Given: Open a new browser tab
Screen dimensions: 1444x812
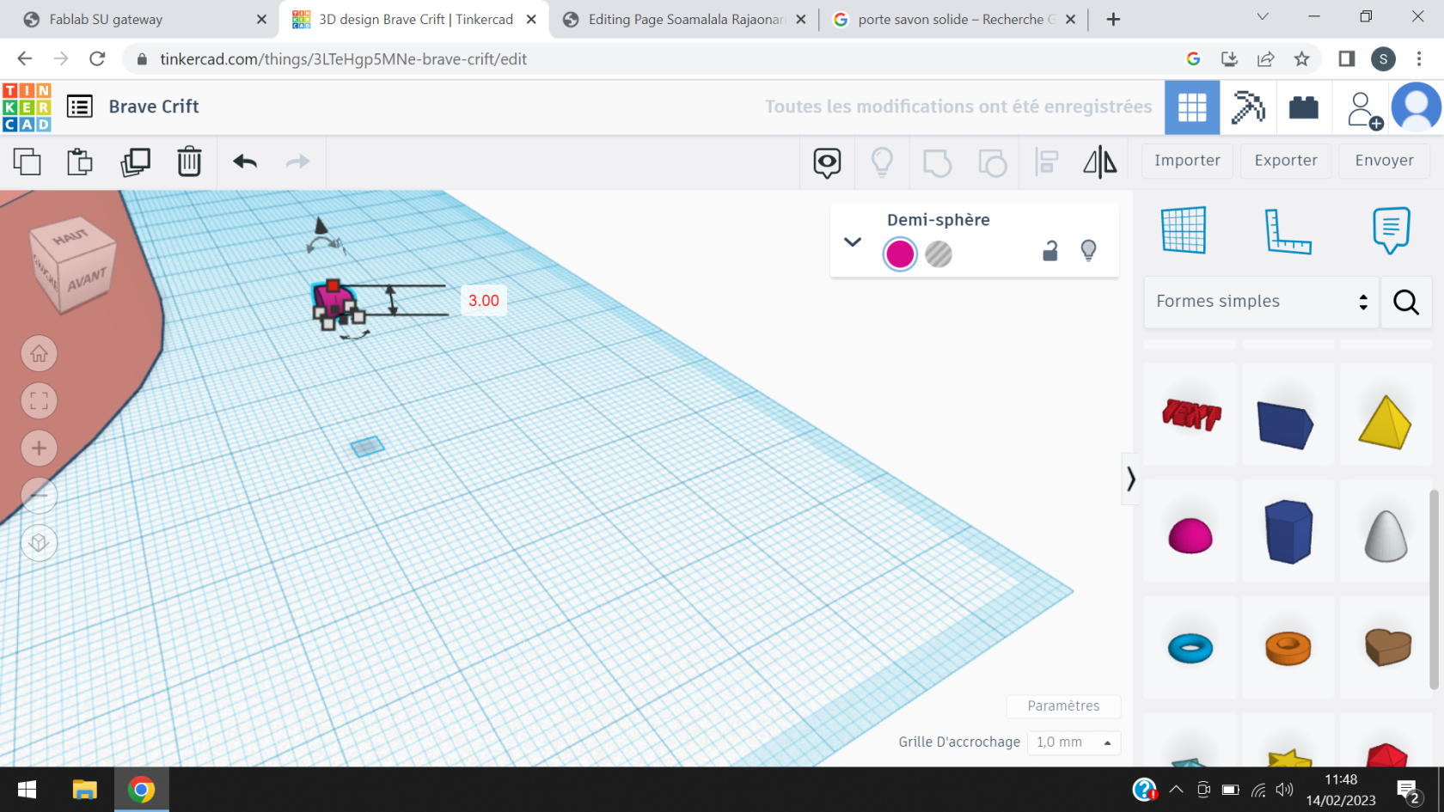Looking at the screenshot, I should point(1113,20).
